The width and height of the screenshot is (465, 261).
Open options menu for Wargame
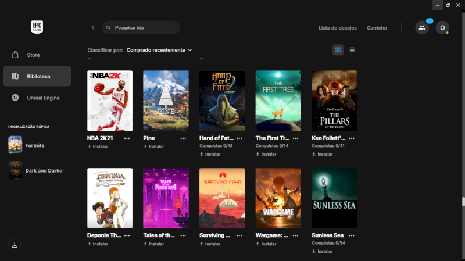tap(295, 235)
